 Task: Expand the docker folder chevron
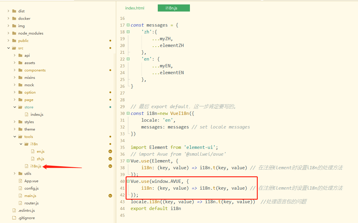click(x=9, y=18)
